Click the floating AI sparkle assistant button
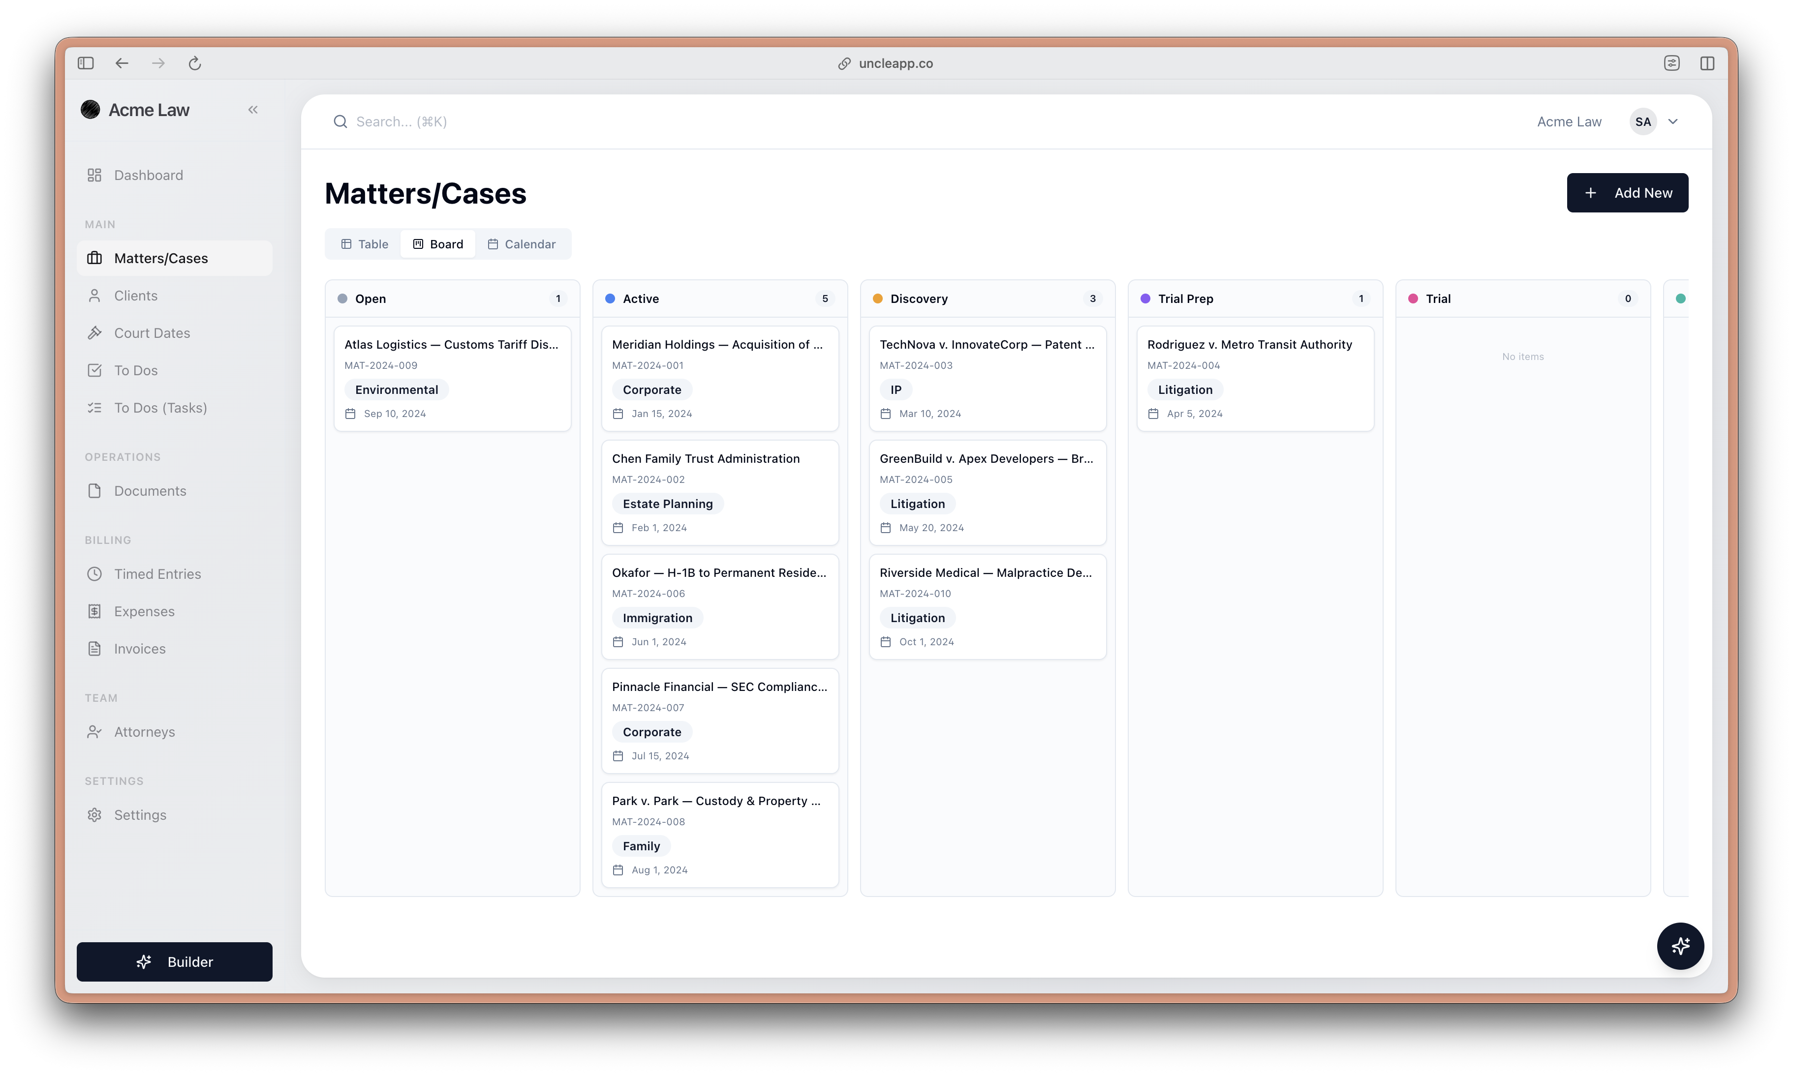 click(1680, 946)
